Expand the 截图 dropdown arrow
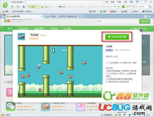The height and width of the screenshot is (117, 154). (129, 11)
